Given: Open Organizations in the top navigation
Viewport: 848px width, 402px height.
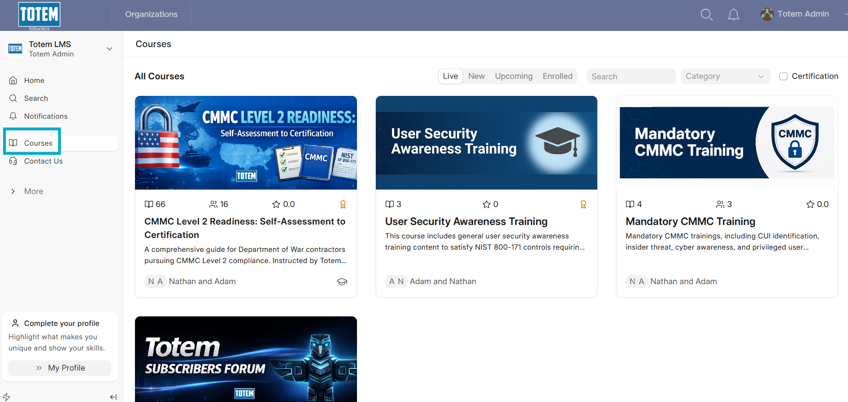Looking at the screenshot, I should (151, 14).
